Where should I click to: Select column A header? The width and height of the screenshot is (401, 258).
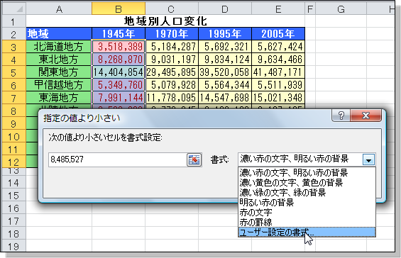pyautogui.click(x=59, y=9)
